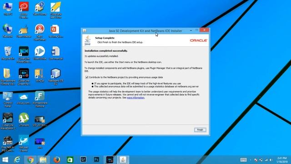Viewport: 291px width, 164px height.
Task: Open the blue video thumbnail file on desktop
Action: pyautogui.click(x=40, y=143)
